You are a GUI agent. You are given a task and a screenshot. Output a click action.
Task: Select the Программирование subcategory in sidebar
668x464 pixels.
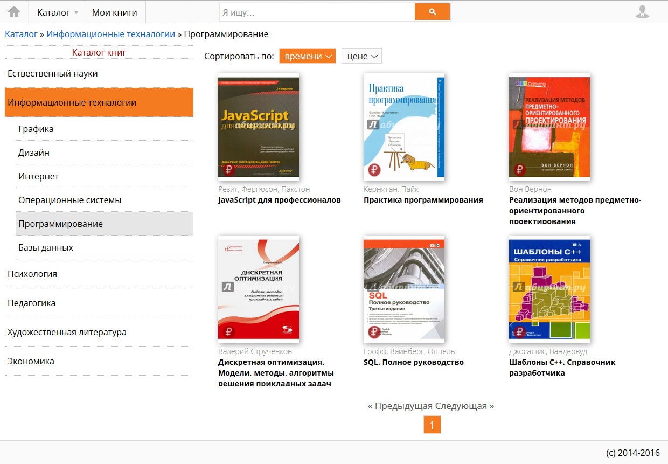105,224
